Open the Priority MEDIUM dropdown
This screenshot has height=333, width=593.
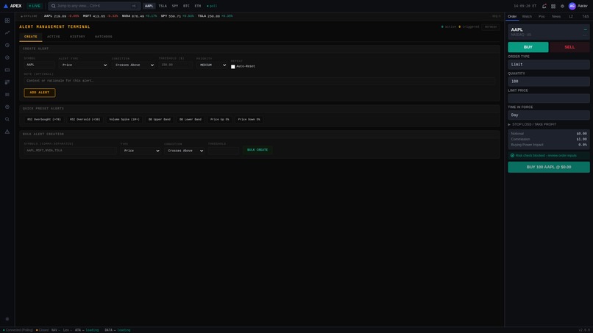[212, 65]
